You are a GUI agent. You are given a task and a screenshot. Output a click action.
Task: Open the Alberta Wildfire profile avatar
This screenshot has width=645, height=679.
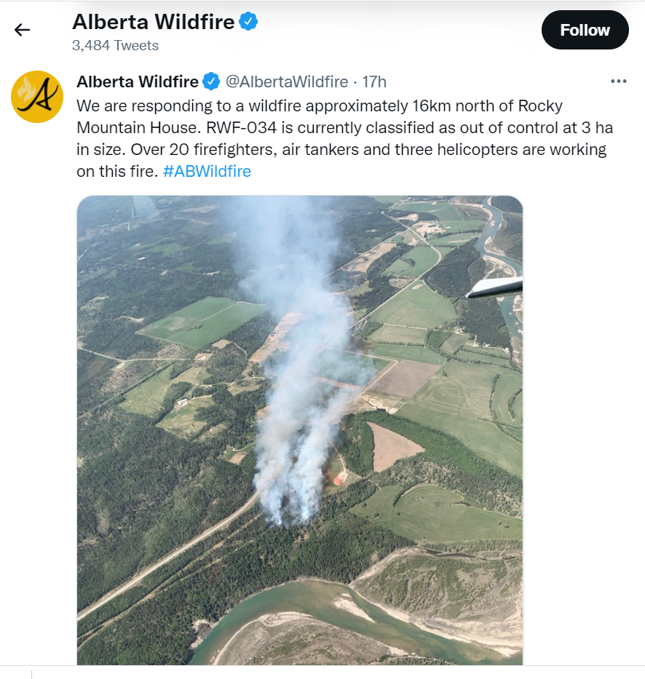point(36,97)
